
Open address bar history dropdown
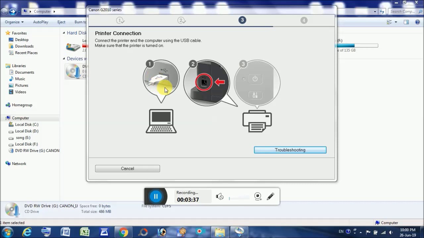[375, 12]
